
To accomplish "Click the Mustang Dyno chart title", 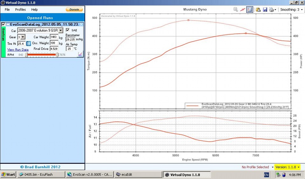I will click(x=195, y=9).
